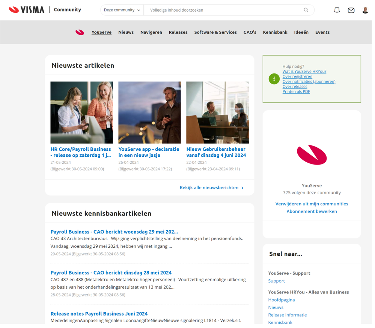The height and width of the screenshot is (328, 375).
Task: Click YouServe - Support section label
Action: (289, 273)
